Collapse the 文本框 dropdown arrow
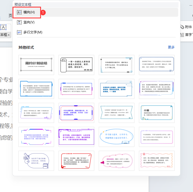 pos(9,35)
